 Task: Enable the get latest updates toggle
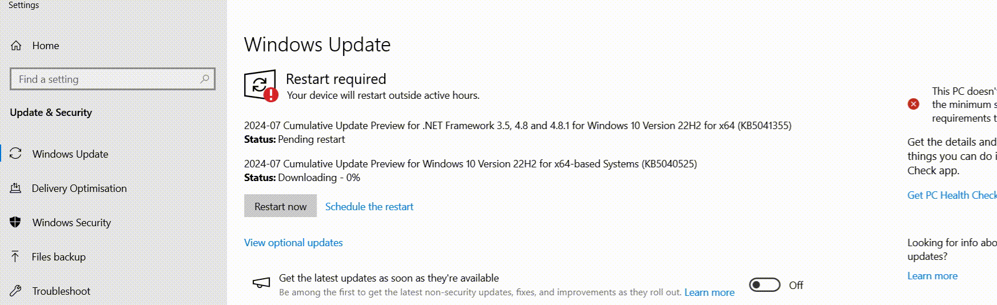pos(764,284)
